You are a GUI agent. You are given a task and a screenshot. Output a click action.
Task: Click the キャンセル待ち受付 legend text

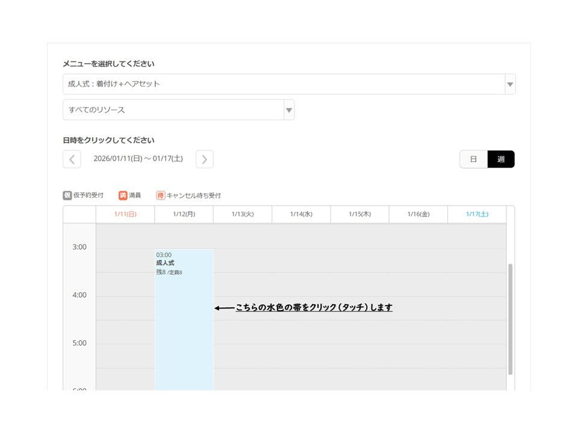(193, 195)
